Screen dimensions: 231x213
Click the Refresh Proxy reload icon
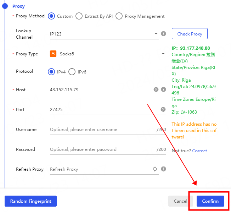click(155, 169)
